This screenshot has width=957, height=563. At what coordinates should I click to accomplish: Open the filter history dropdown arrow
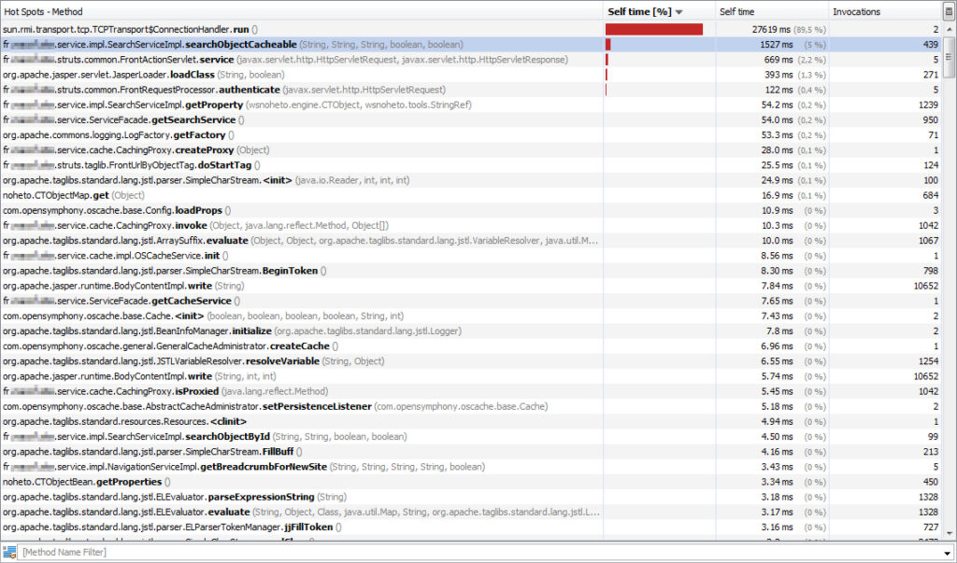pos(947,553)
